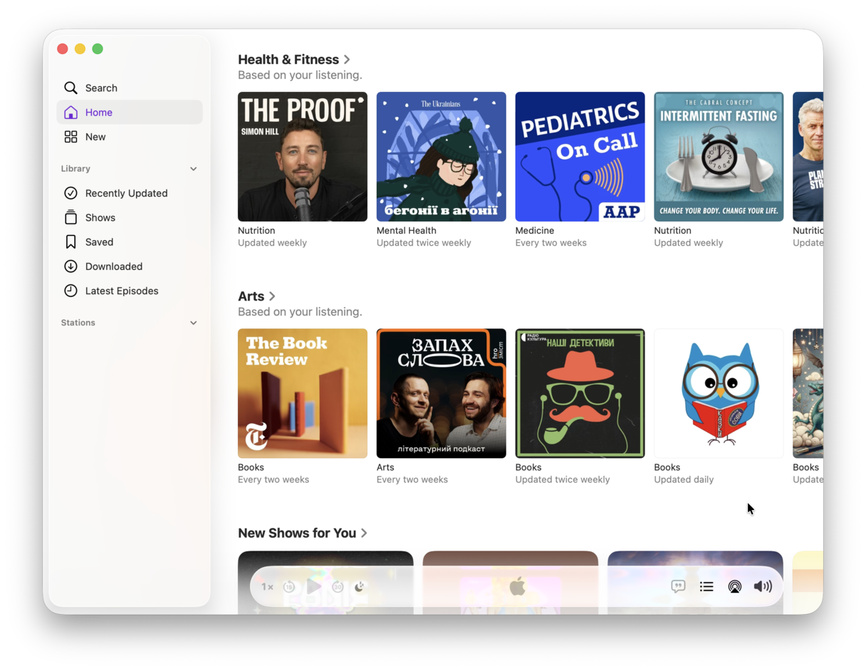Image resolution: width=866 pixels, height=671 pixels.
Task: Skip back 15 seconds
Action: point(289,587)
